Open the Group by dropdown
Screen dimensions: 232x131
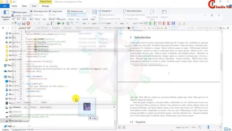click(x=105, y=11)
